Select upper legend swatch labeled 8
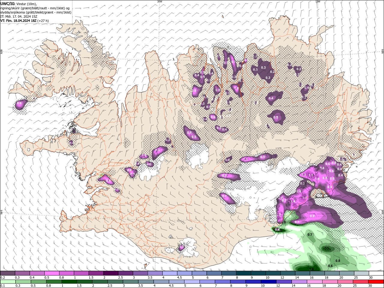Image resolution: width=384 pixels, height=288 pixels. [x=244, y=273]
